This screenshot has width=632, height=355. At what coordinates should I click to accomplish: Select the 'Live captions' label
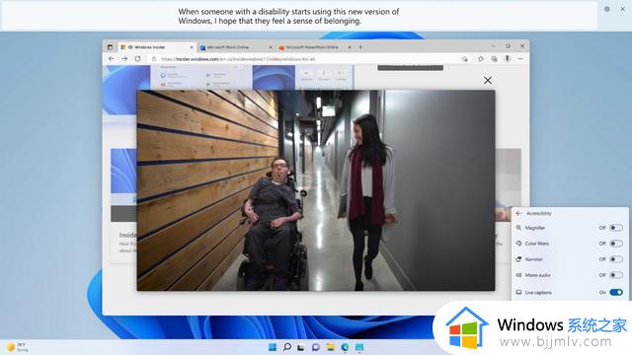[538, 293]
